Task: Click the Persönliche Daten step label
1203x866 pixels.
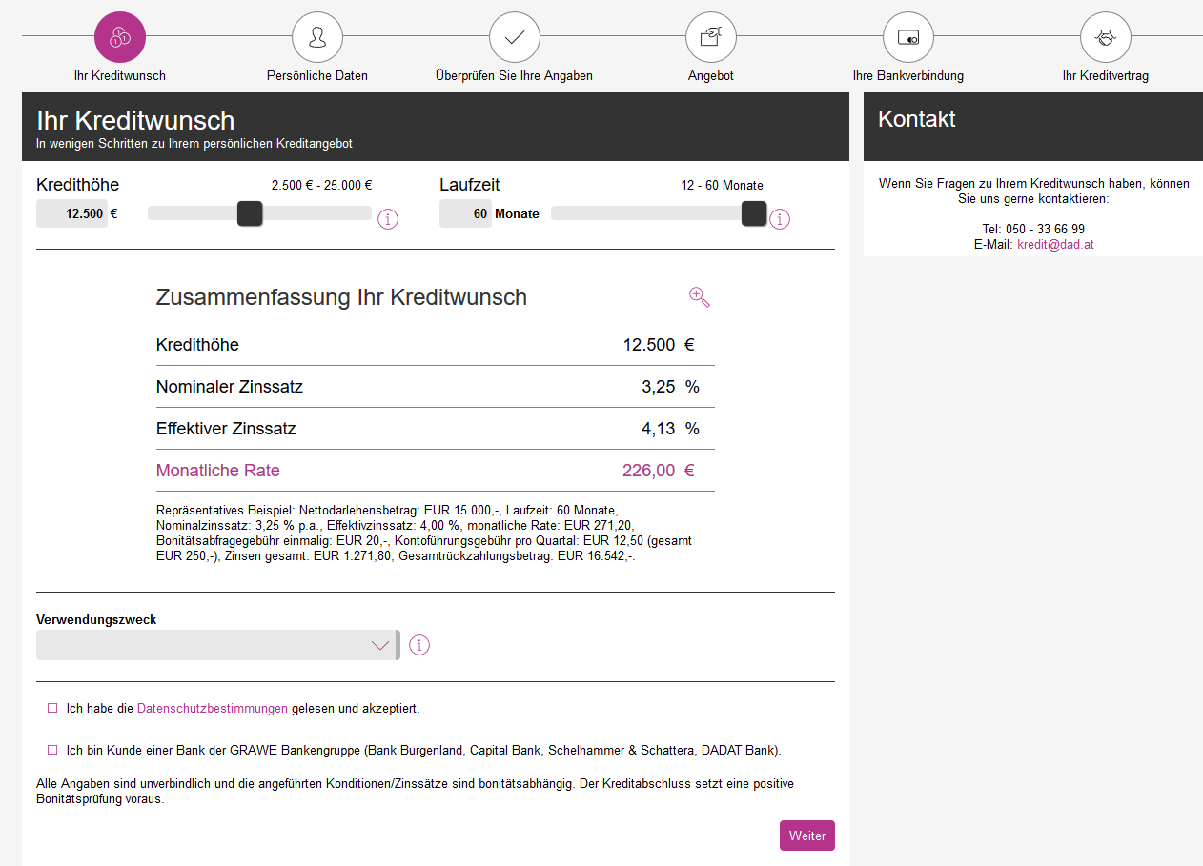Action: (317, 76)
